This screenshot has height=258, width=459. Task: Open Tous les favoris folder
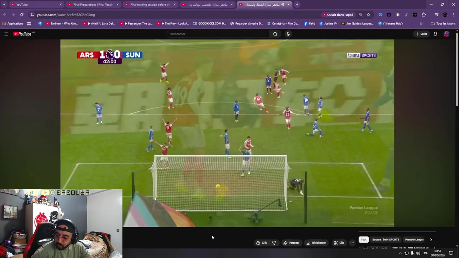click(x=443, y=24)
